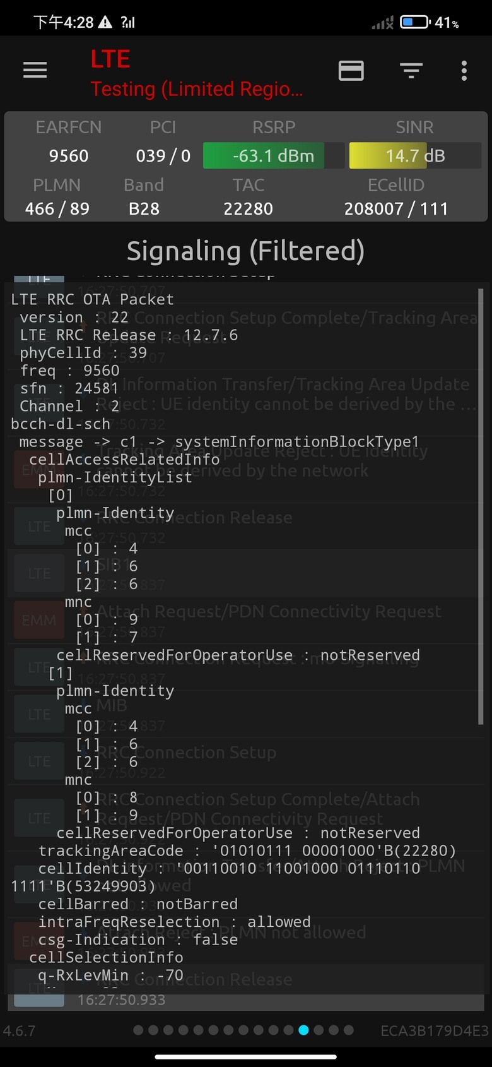This screenshot has width=492, height=1067.
Task: Select the highlighted blue page indicator dot
Action: tap(303, 1030)
